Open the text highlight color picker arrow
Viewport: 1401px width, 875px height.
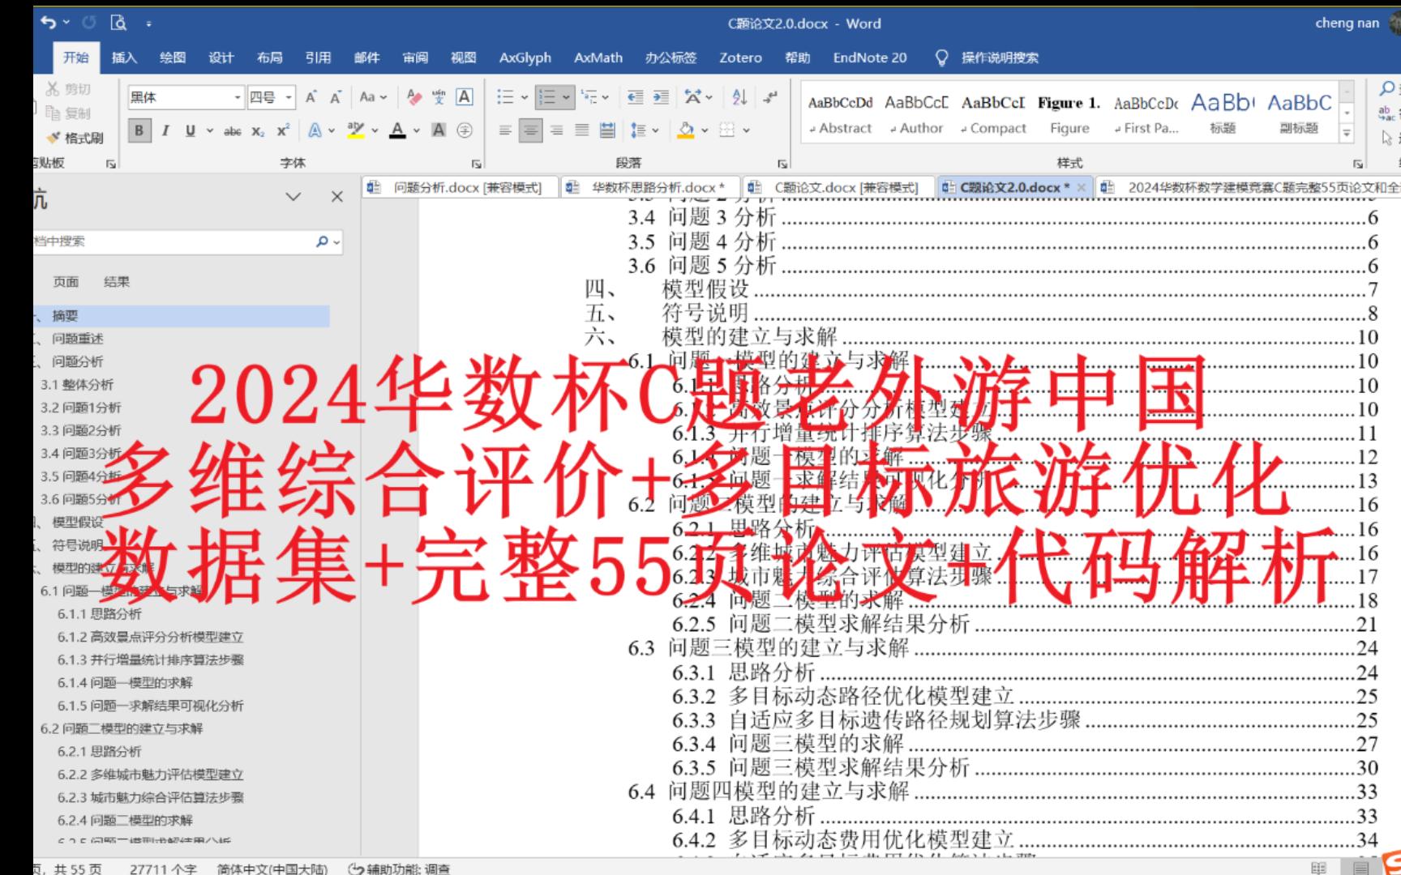click(375, 130)
